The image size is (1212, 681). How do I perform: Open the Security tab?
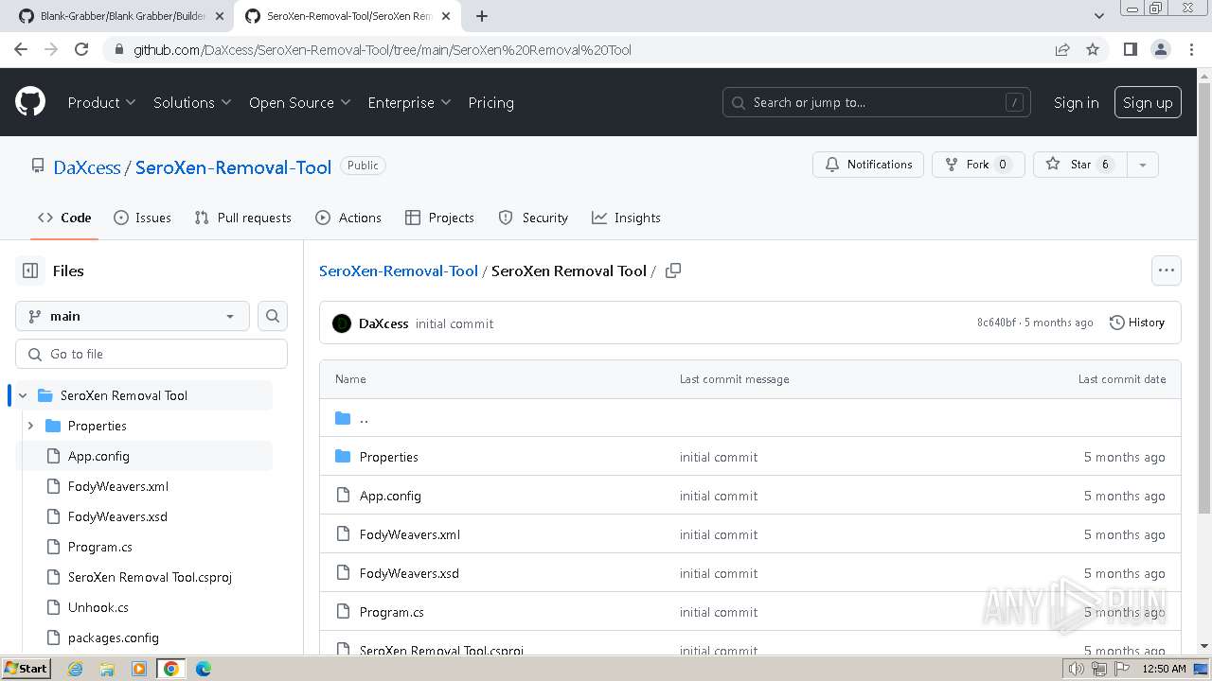(x=533, y=218)
